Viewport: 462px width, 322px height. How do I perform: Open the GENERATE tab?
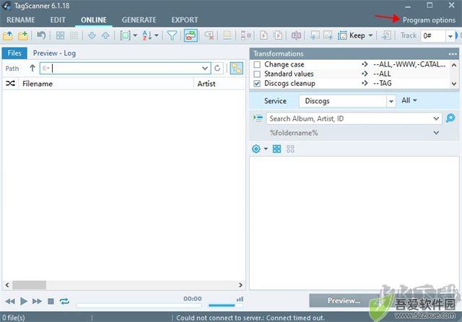[x=139, y=19]
